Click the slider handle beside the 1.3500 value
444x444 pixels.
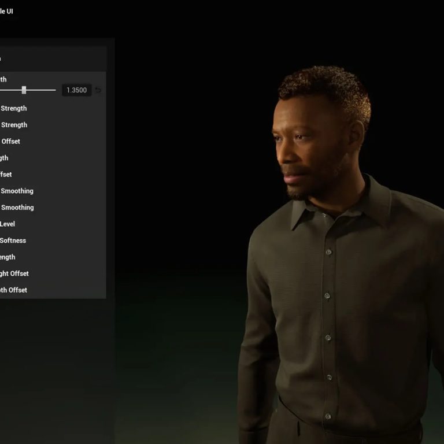[24, 90]
